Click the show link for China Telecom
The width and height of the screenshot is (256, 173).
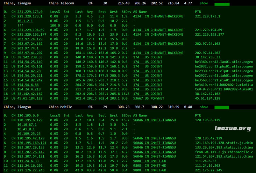tap(204, 3)
